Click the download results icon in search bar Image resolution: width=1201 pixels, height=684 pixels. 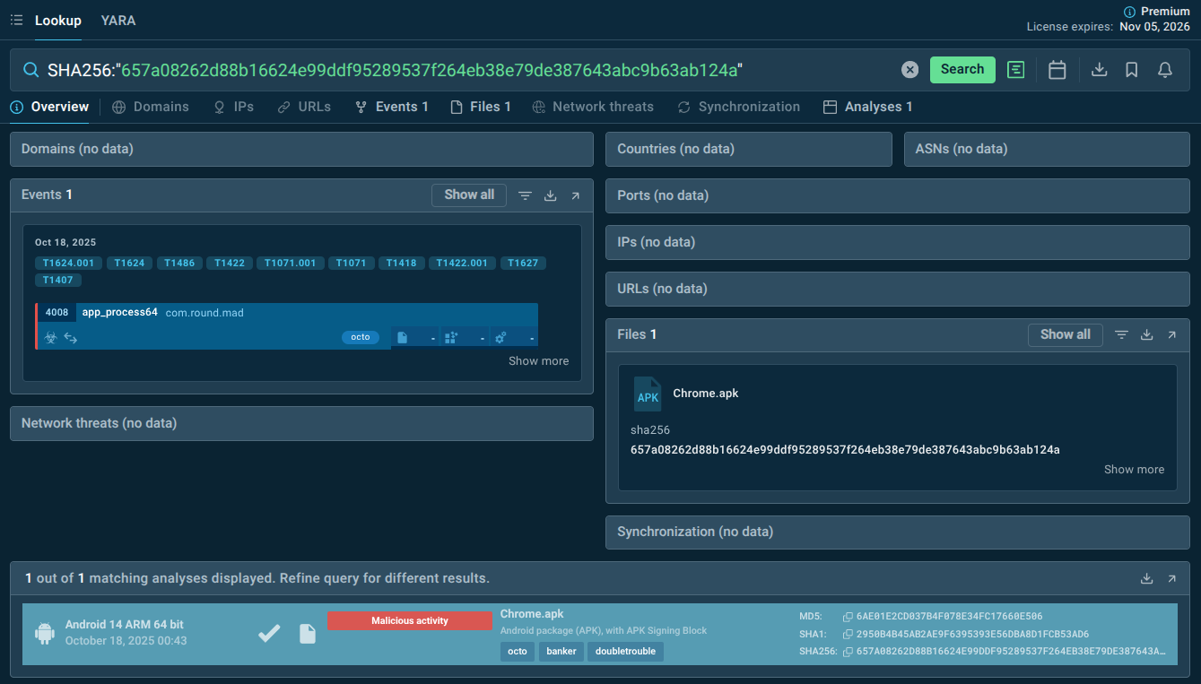tap(1099, 70)
